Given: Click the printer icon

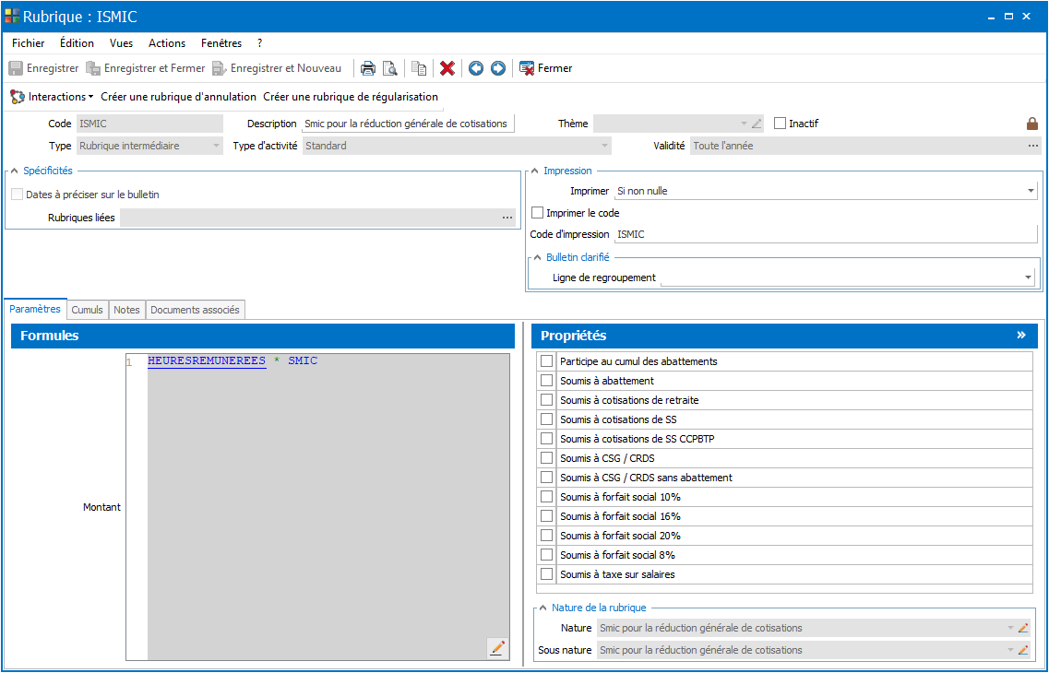Looking at the screenshot, I should 368,68.
